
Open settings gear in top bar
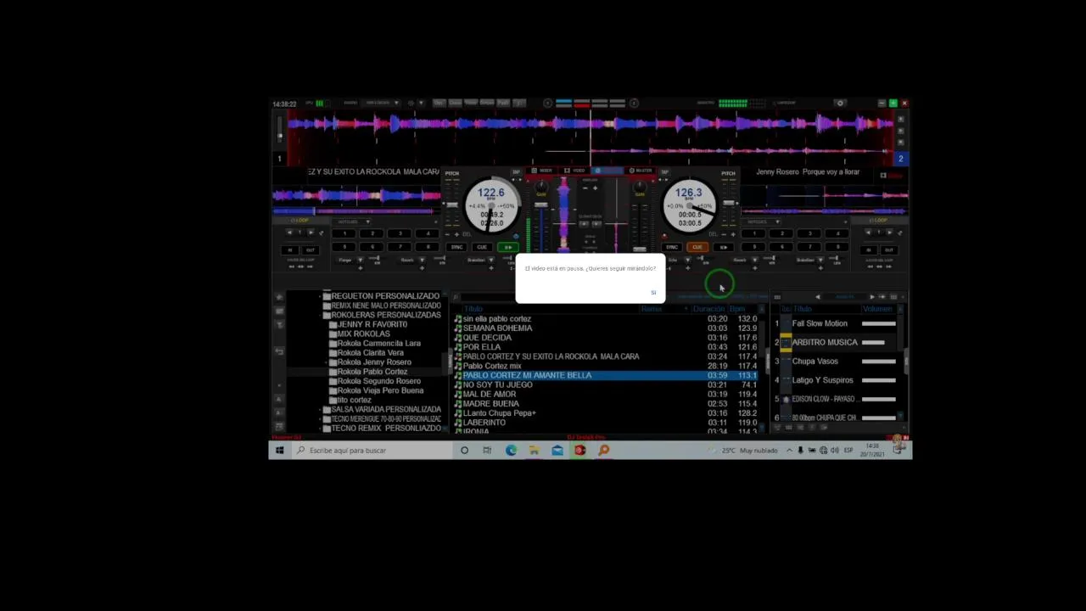[x=840, y=103]
